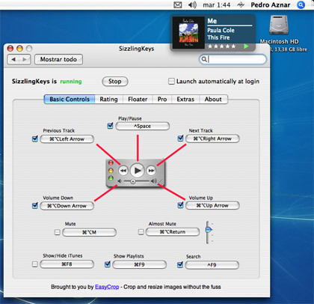Image resolution: width=314 pixels, height=304 pixels.
Task: Click the mini player fast-forward button
Action: [151, 171]
